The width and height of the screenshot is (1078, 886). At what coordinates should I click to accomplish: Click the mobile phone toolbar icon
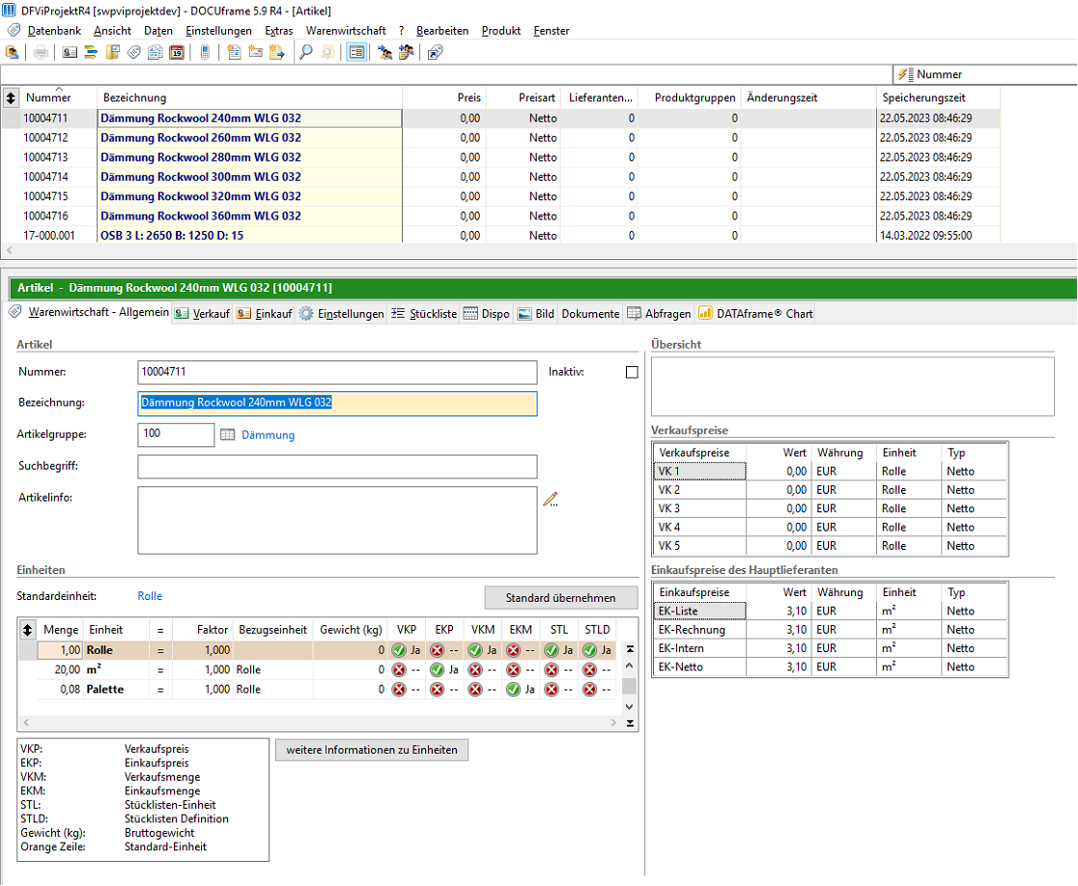(205, 52)
